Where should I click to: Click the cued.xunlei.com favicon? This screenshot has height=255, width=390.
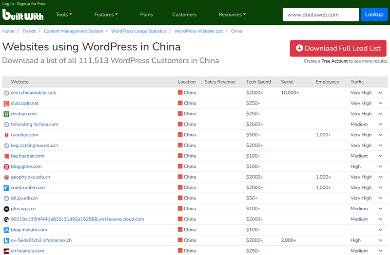coord(6,188)
